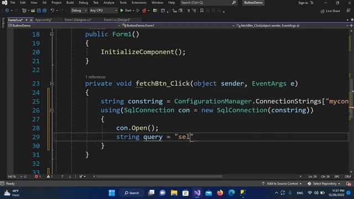
Task: Click the Open File folder icon
Action: click(33, 11)
